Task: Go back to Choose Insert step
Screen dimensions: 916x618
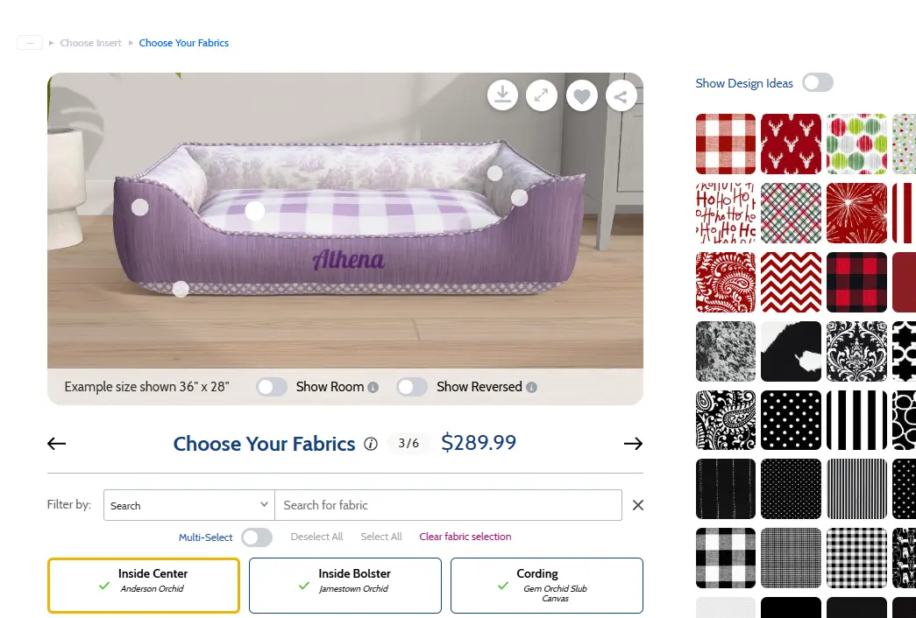Action: click(91, 43)
